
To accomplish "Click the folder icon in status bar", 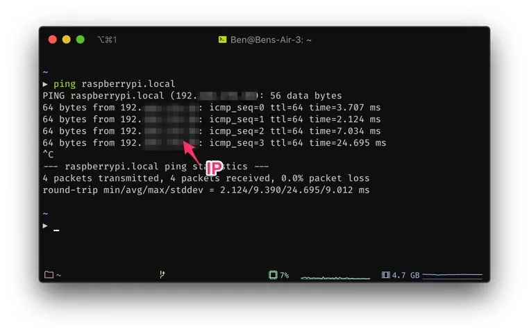I will 49,274.
